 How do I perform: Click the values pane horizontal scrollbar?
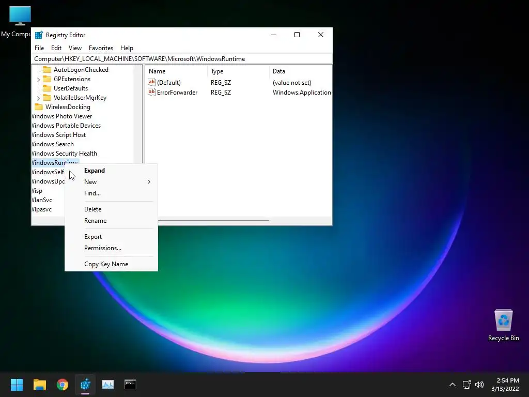click(x=213, y=220)
